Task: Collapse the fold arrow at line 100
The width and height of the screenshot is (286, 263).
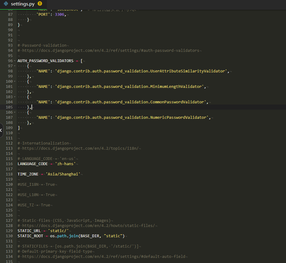Action: click(15, 82)
